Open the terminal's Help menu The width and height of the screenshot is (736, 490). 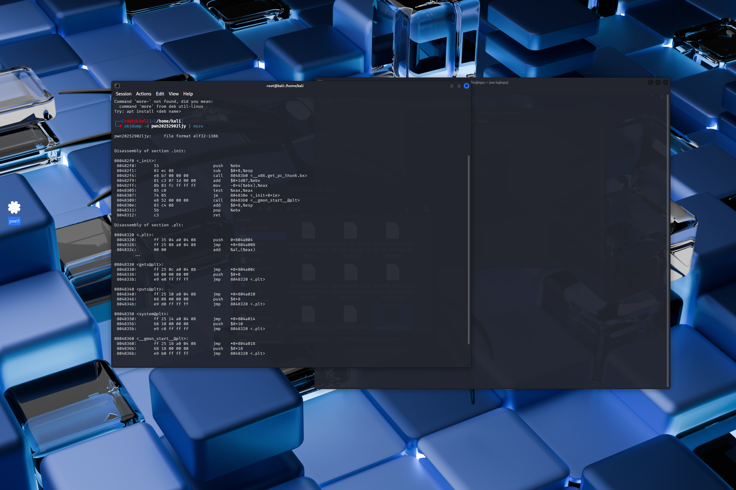[x=188, y=94]
